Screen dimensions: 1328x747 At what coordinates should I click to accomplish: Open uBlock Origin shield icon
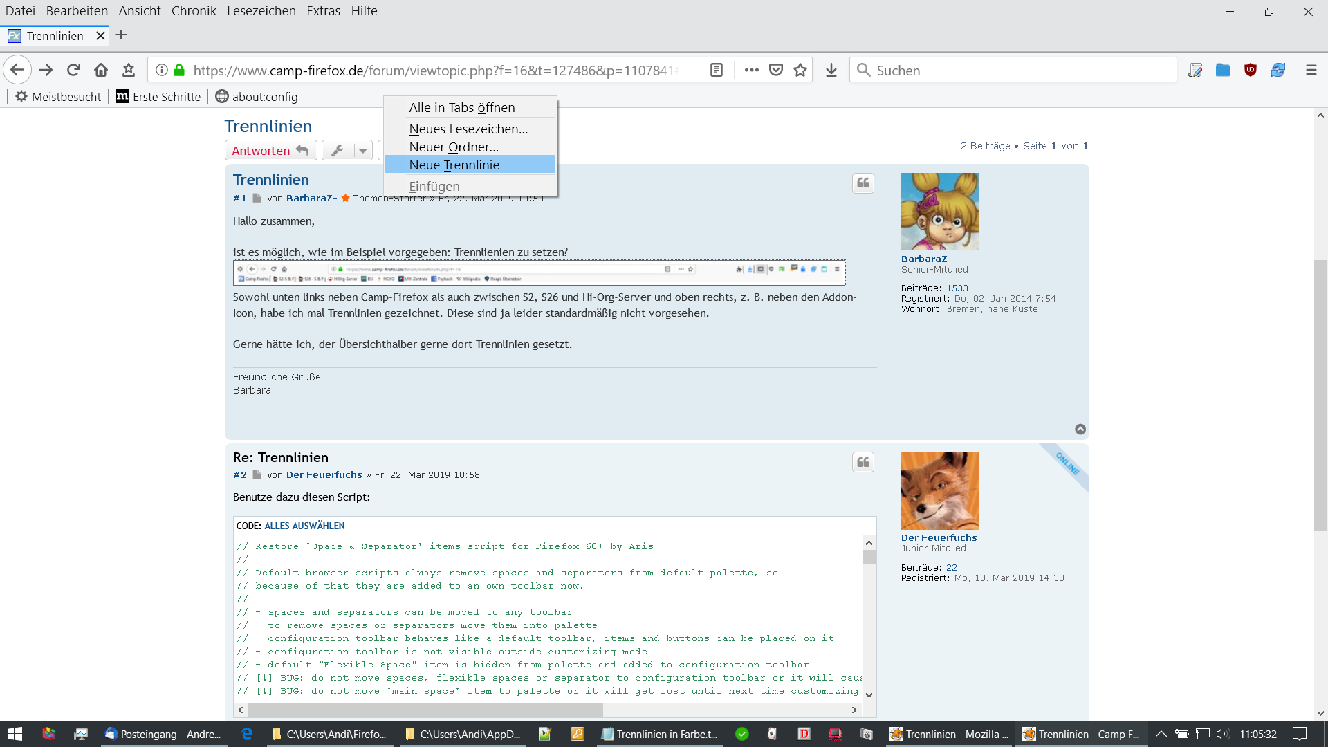[x=1250, y=70]
